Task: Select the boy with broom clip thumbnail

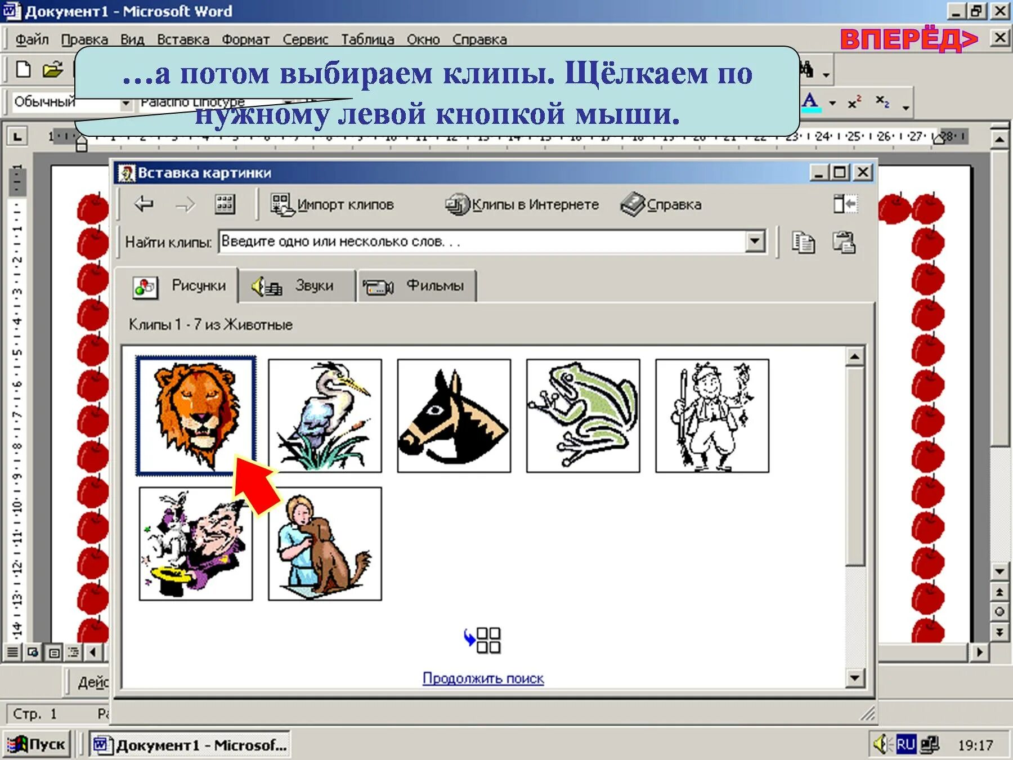Action: [x=712, y=415]
